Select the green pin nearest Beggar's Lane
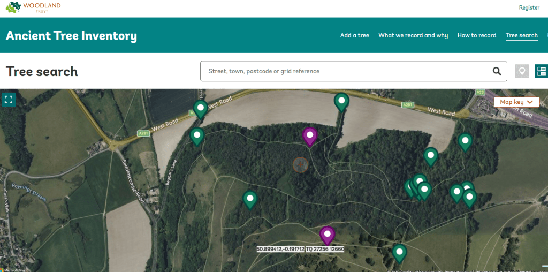This screenshot has width=548, height=272. click(x=197, y=136)
